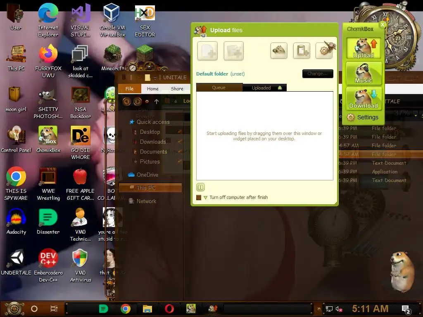The height and width of the screenshot is (317, 423).
Task: Click the File Explorer taskbar icon
Action: pyautogui.click(x=147, y=309)
